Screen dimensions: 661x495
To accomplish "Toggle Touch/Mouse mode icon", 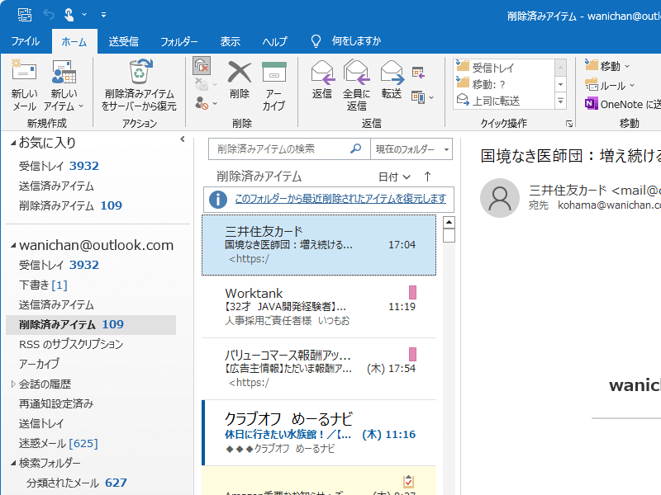I will pyautogui.click(x=69, y=15).
